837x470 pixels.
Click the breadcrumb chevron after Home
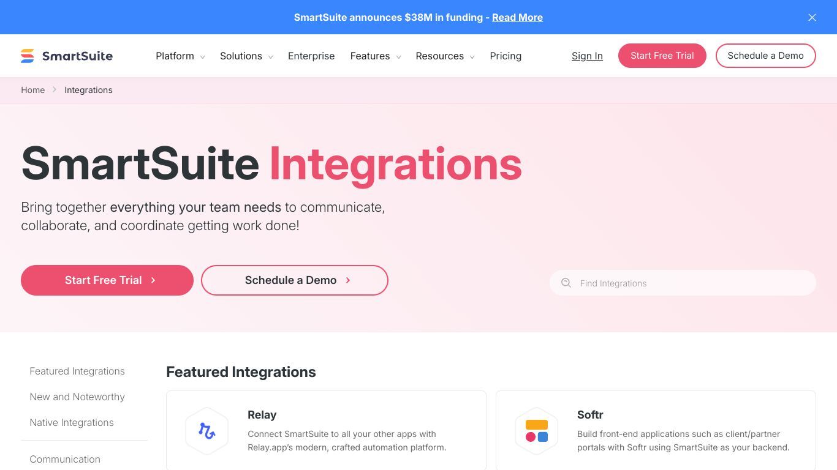[x=55, y=90]
